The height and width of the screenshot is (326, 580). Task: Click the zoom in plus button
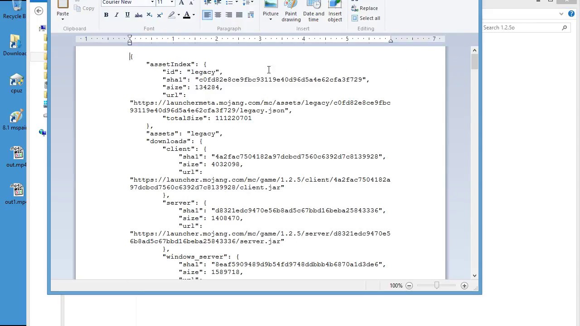pyautogui.click(x=464, y=286)
